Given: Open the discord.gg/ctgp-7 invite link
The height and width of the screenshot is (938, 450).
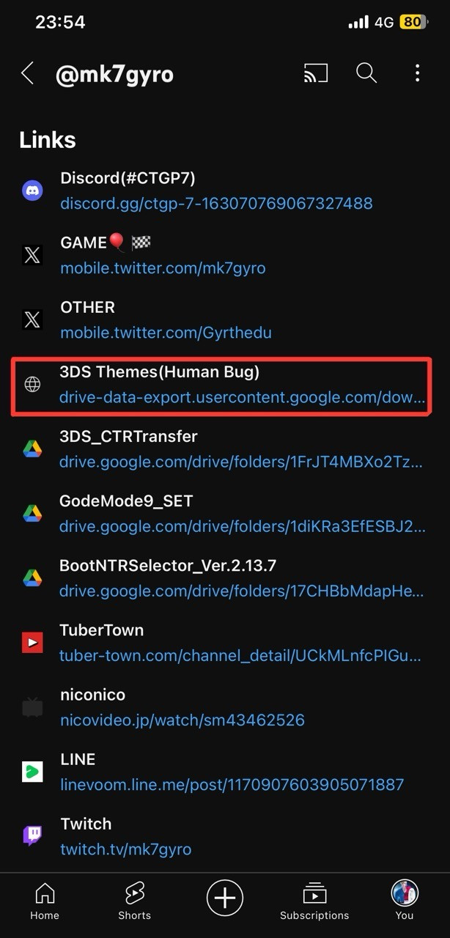Looking at the screenshot, I should click(216, 203).
